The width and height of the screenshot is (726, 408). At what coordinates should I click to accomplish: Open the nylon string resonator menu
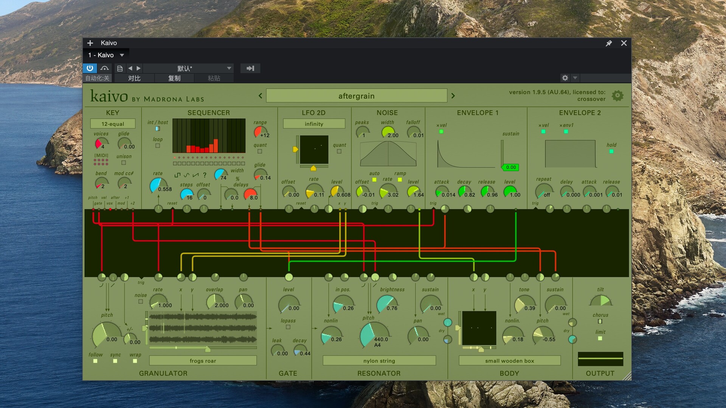[379, 361]
